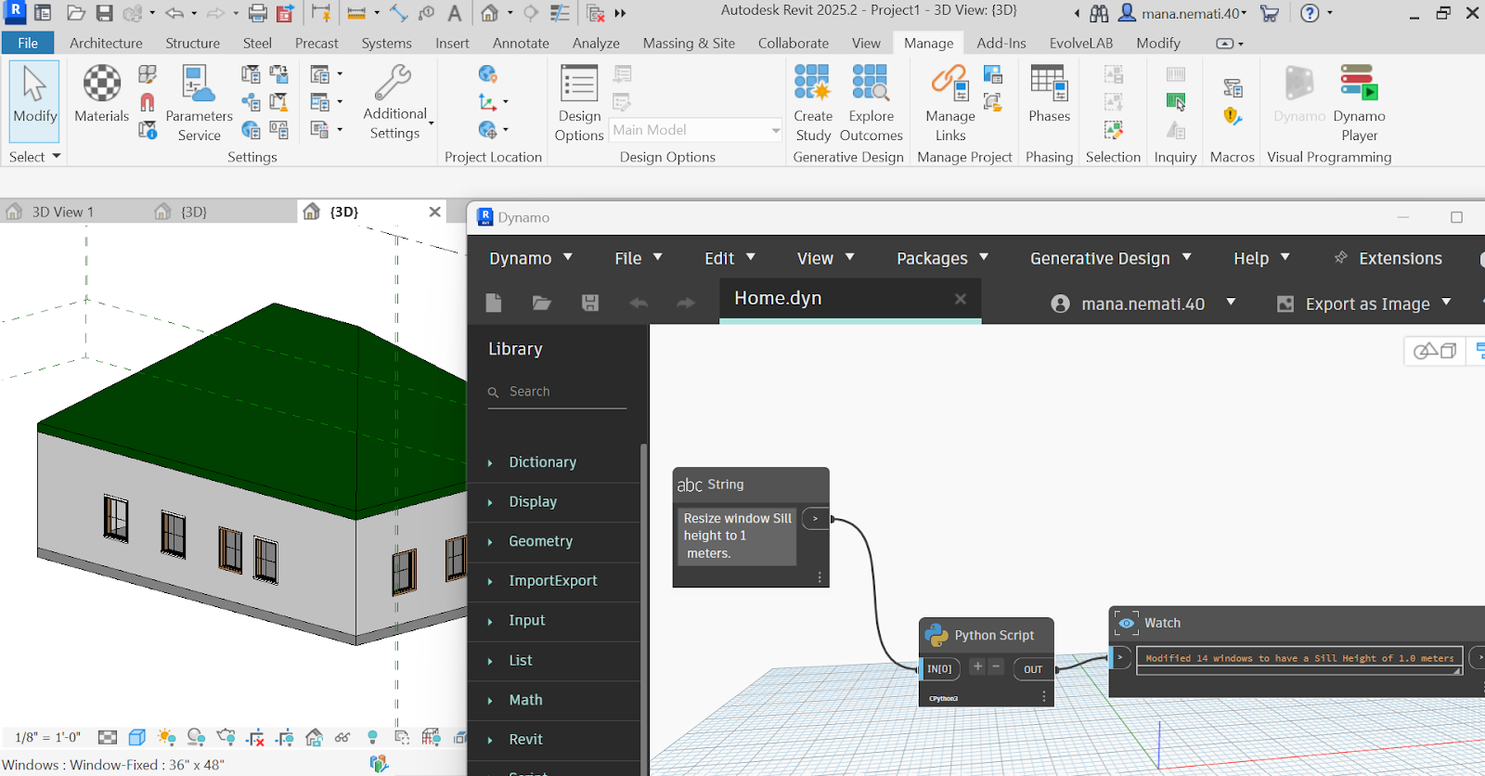Close the active {3D} view tab
Viewport: 1485px width, 776px height.
coord(434,212)
